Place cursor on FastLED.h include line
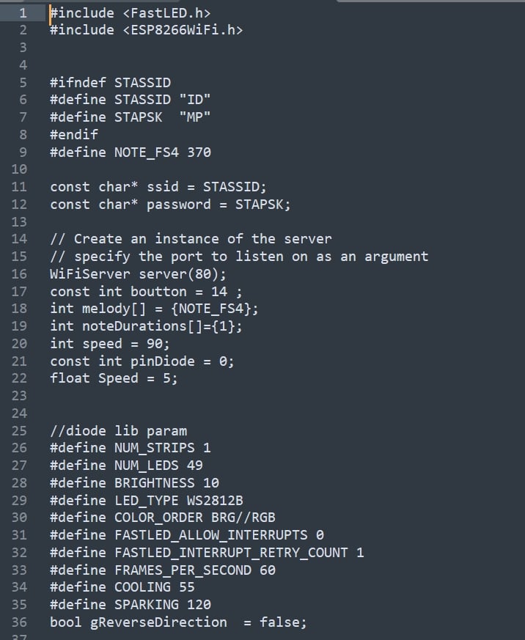The width and height of the screenshot is (525, 640). coord(131,13)
